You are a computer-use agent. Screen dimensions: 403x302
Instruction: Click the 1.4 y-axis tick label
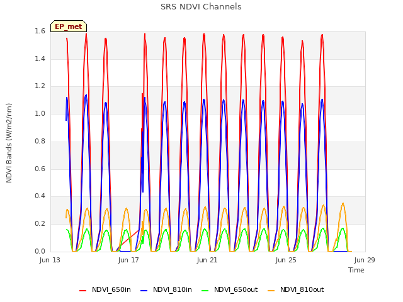40,59
